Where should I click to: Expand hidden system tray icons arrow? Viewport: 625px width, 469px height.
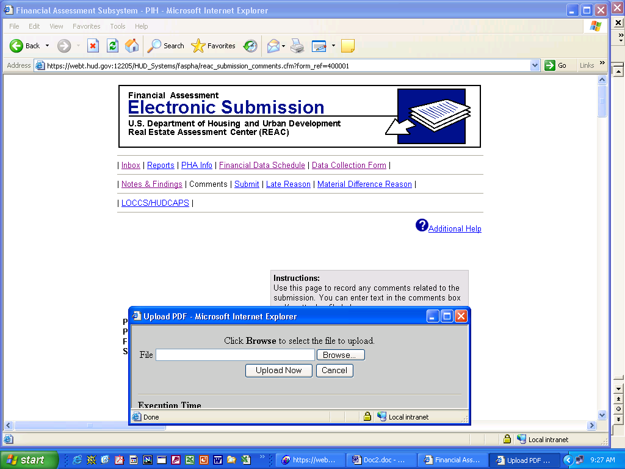click(568, 460)
